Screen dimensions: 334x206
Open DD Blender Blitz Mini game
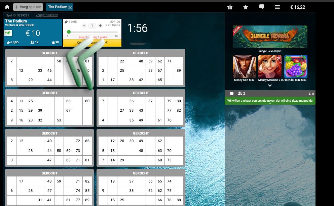coord(296,67)
